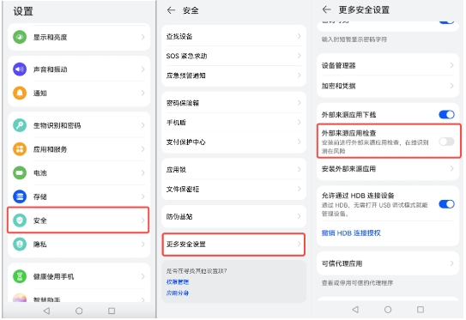Tap the More security settings (更多安全设置) screen title

[x=364, y=9]
